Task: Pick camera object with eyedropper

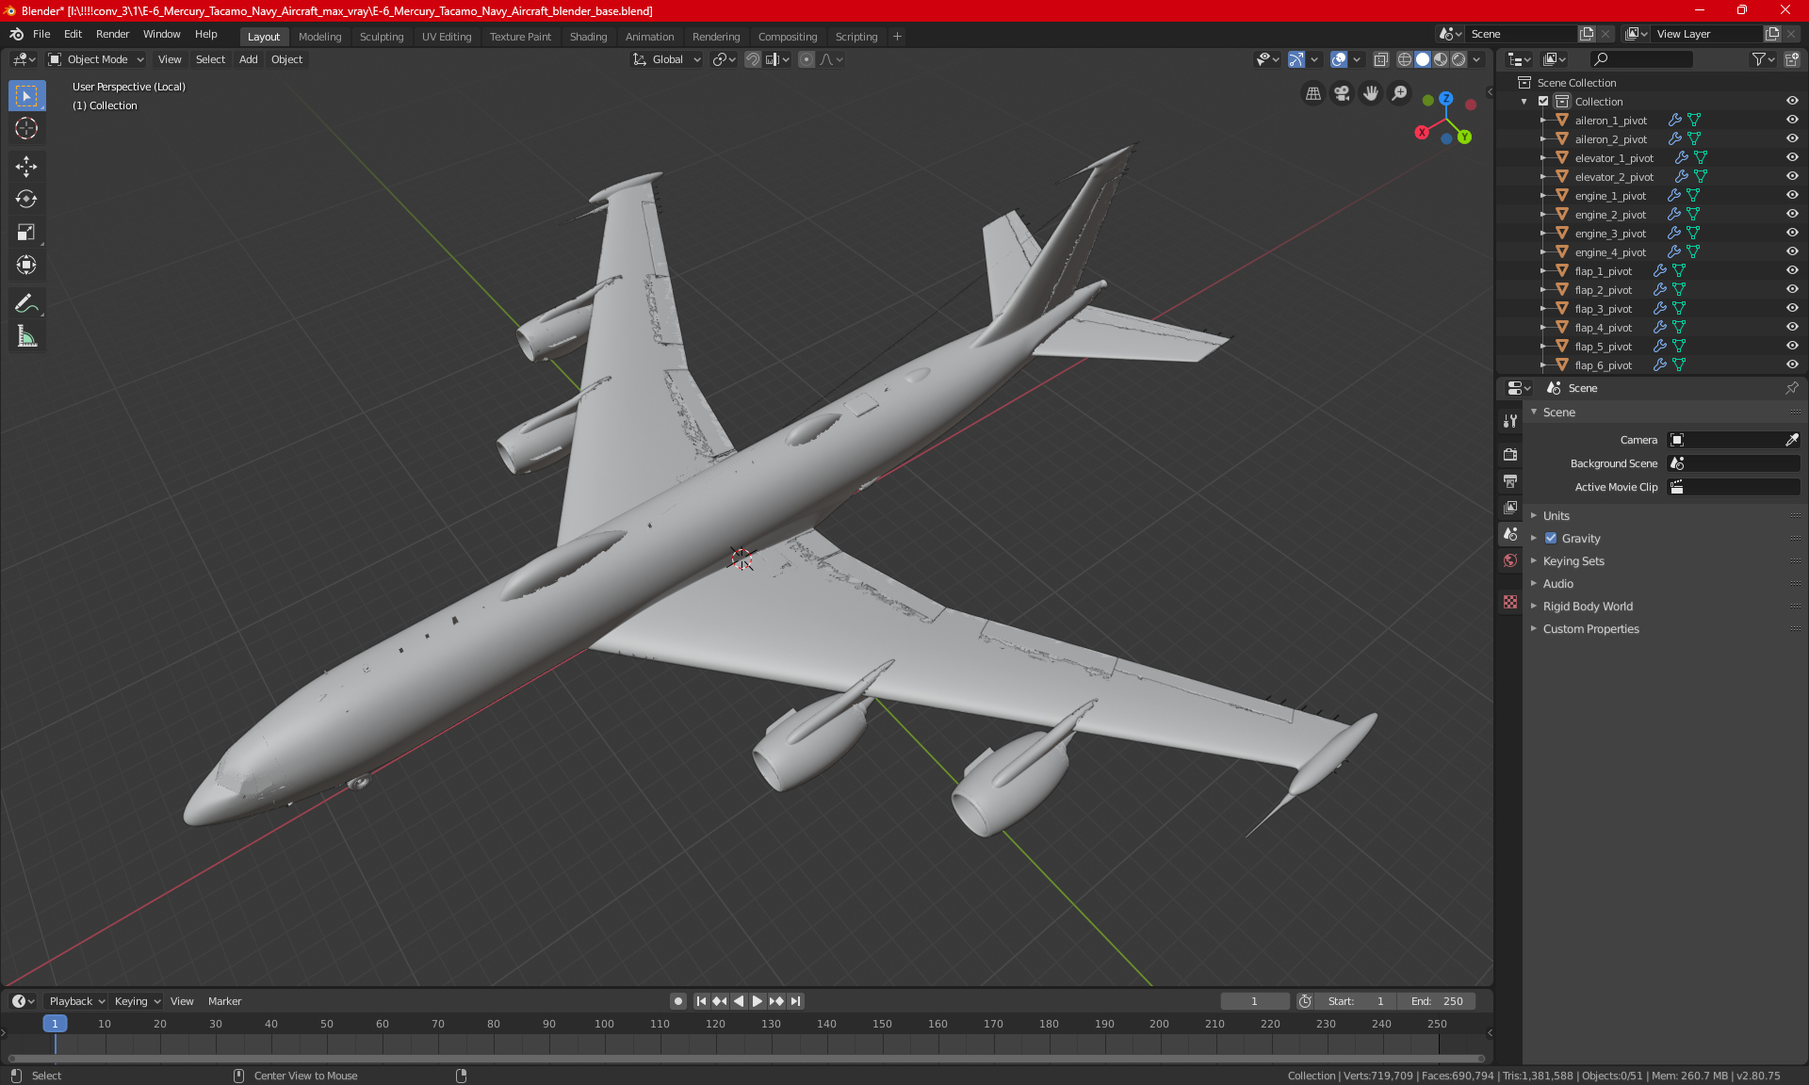Action: 1791,440
